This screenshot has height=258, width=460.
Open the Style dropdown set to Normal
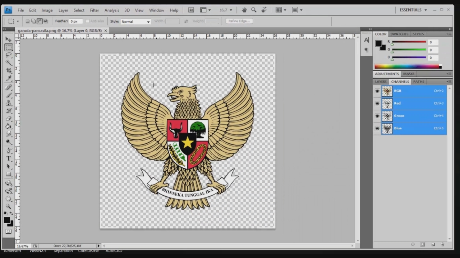pyautogui.click(x=135, y=21)
